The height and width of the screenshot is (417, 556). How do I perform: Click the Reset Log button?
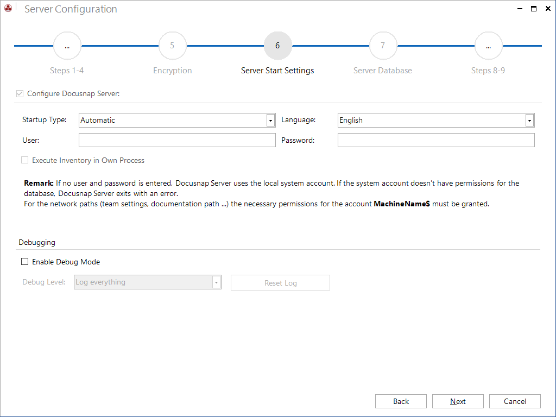[280, 282]
